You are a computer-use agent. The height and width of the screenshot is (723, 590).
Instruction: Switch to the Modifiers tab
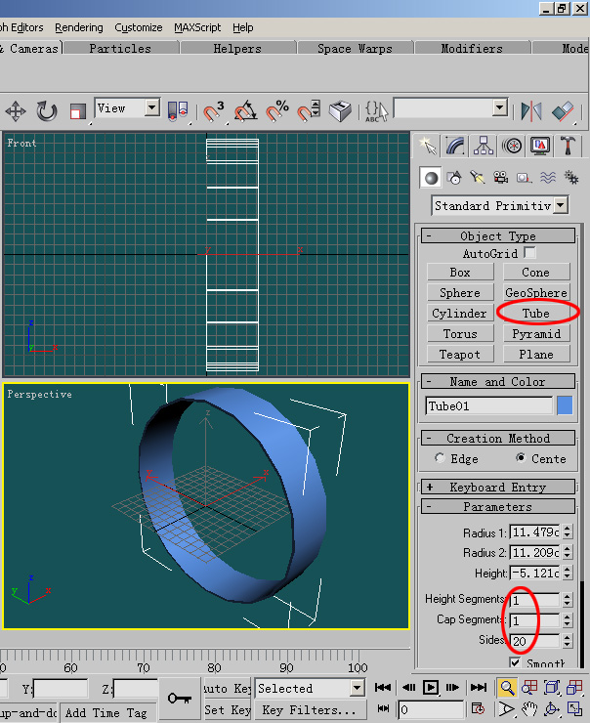[x=472, y=49]
